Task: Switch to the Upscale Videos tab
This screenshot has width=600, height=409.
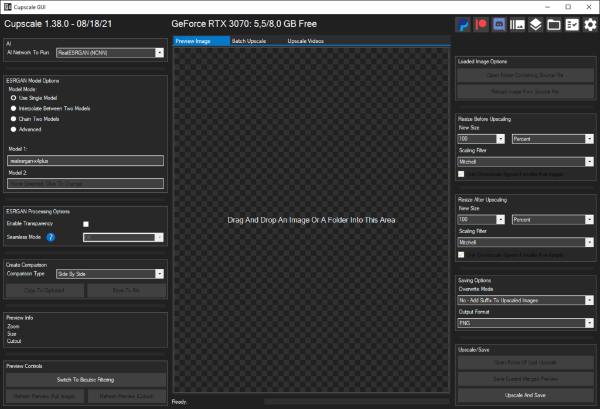Action: pyautogui.click(x=305, y=41)
